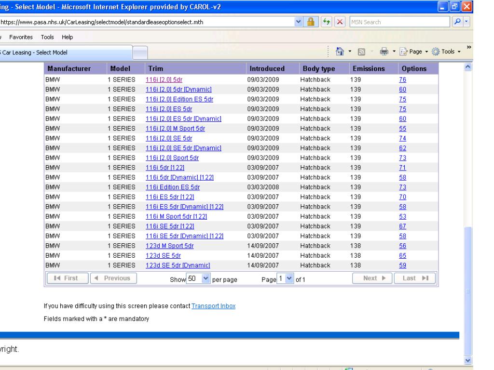Screen dimensions: 494x370
Task: Open options link 55 for 116i [2.0] M Sport
Action: click(x=403, y=128)
